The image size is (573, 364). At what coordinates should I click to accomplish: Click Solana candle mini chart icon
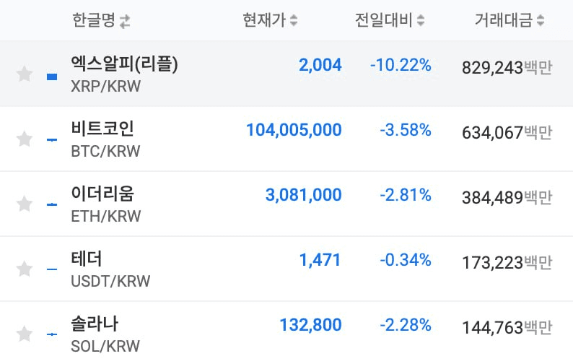click(x=52, y=334)
